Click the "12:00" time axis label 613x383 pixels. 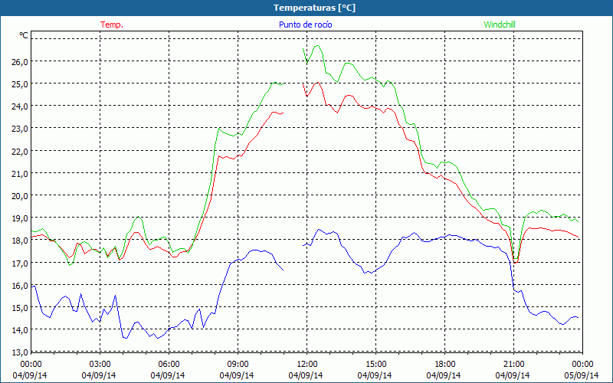(306, 365)
